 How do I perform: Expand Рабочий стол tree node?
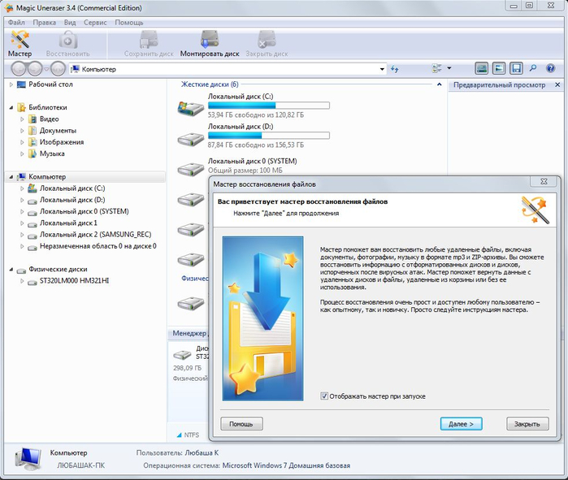click(11, 84)
